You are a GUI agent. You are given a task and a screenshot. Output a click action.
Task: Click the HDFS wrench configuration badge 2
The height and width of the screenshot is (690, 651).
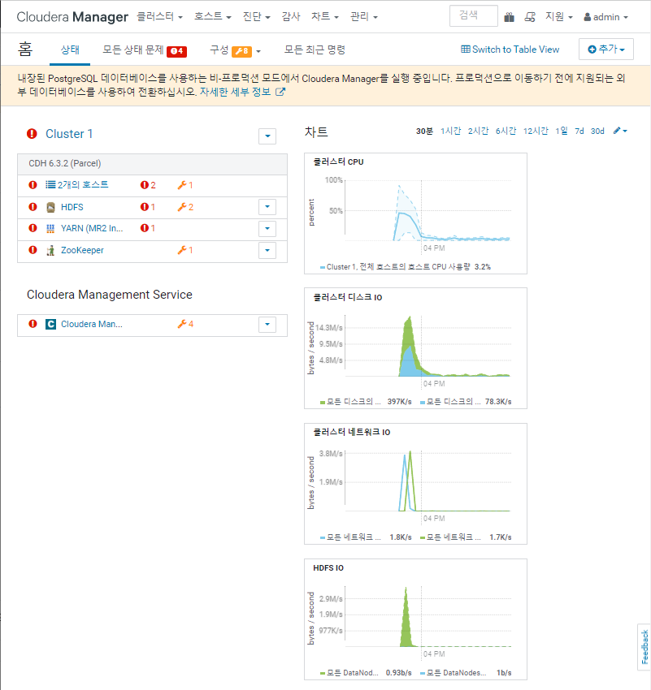(x=185, y=207)
